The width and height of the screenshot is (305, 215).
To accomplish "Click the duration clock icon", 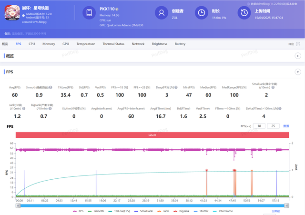I will tap(202, 13).
